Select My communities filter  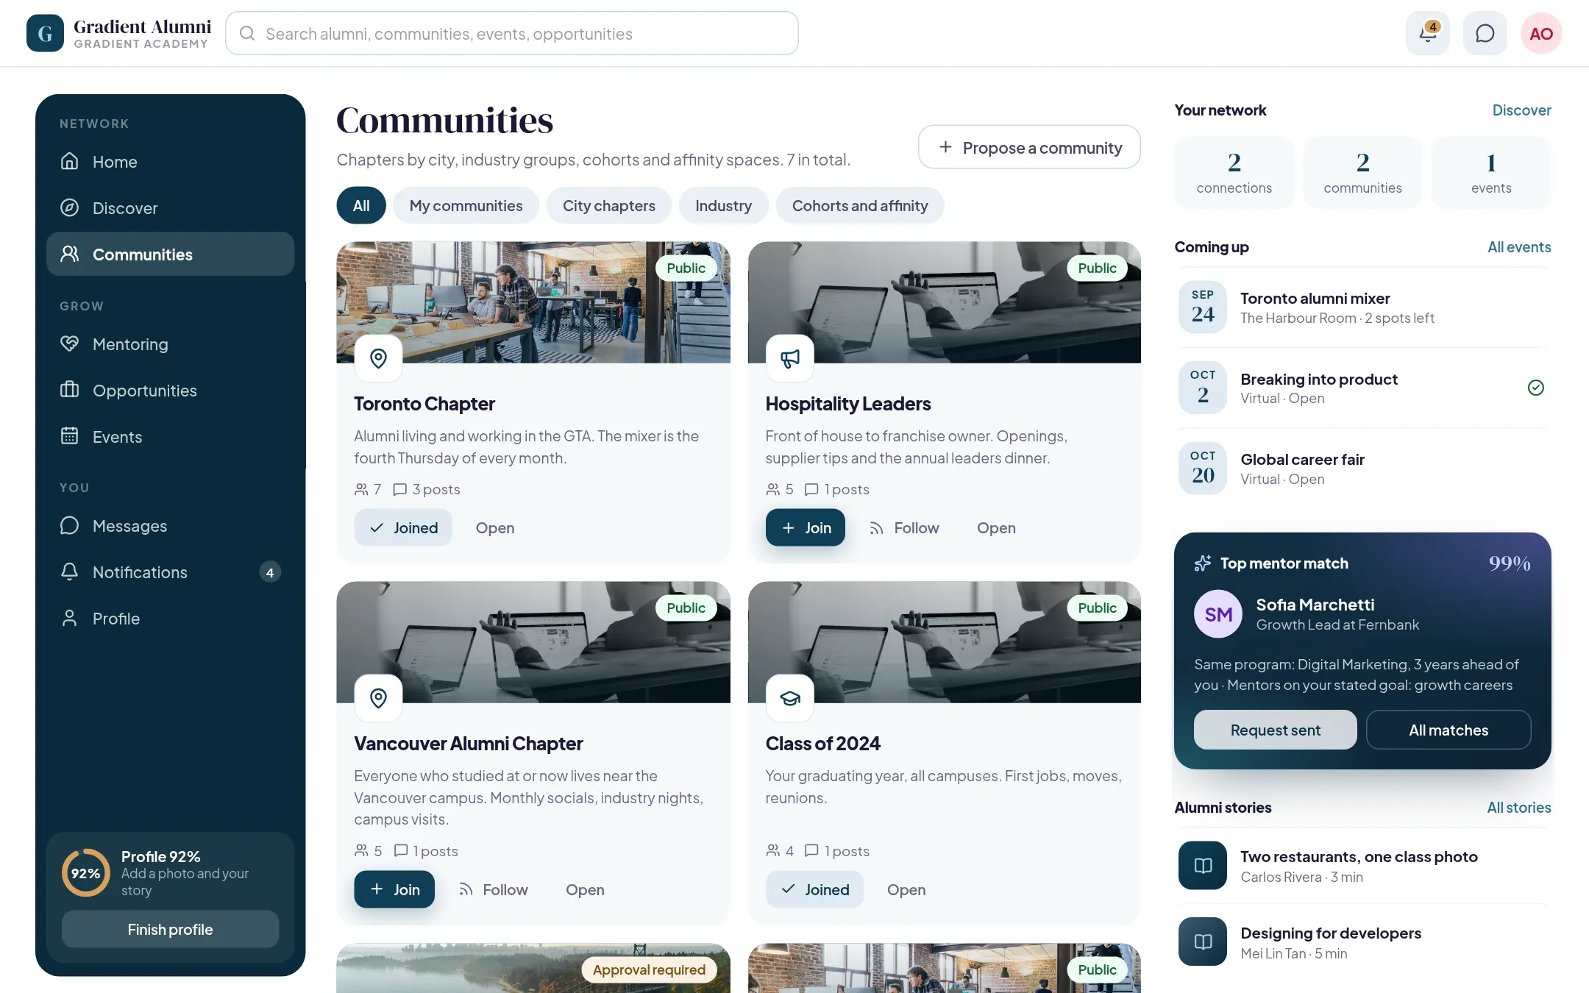[x=466, y=206]
